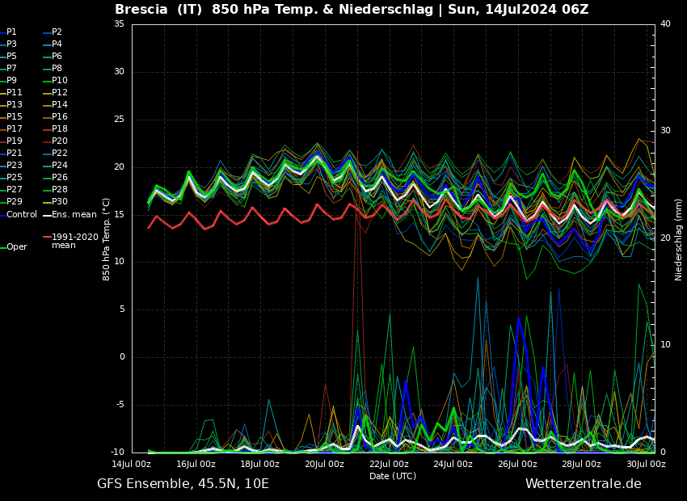Screen dimensions: 687x501
Task: Click legend label P17
Action: point(14,128)
